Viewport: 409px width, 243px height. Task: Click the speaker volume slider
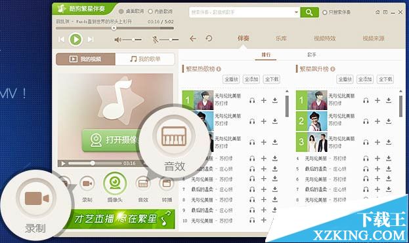point(132,40)
